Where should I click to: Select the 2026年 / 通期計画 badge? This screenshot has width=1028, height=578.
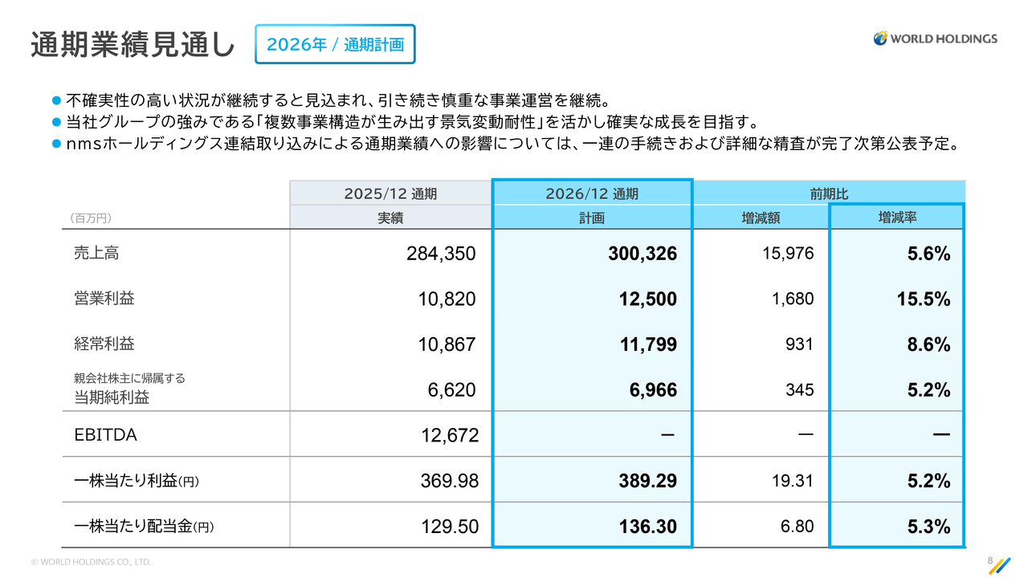pos(335,44)
